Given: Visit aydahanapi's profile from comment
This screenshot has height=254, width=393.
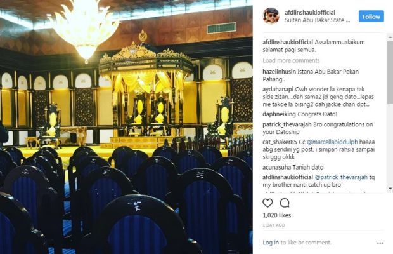Looking at the screenshot, I should tap(278, 90).
